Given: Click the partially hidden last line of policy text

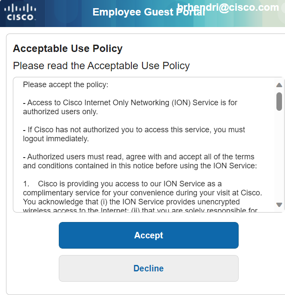Looking at the screenshot, I should tap(140, 210).
